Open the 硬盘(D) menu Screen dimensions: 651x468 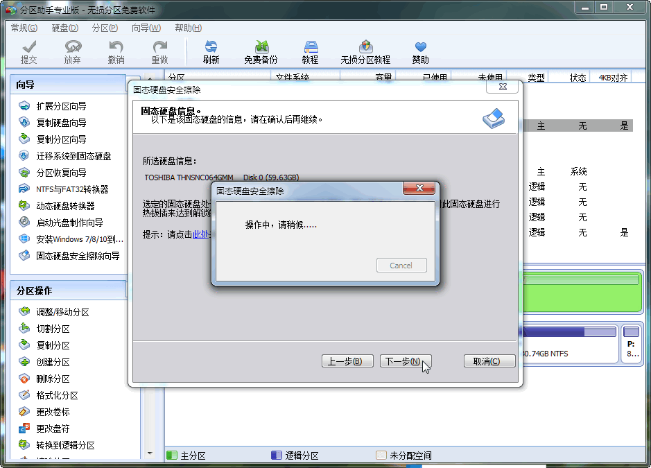[64, 28]
